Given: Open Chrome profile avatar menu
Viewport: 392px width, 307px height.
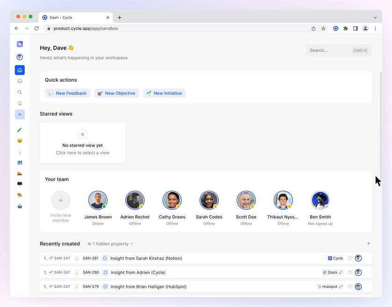Looking at the screenshot, I should (365, 29).
